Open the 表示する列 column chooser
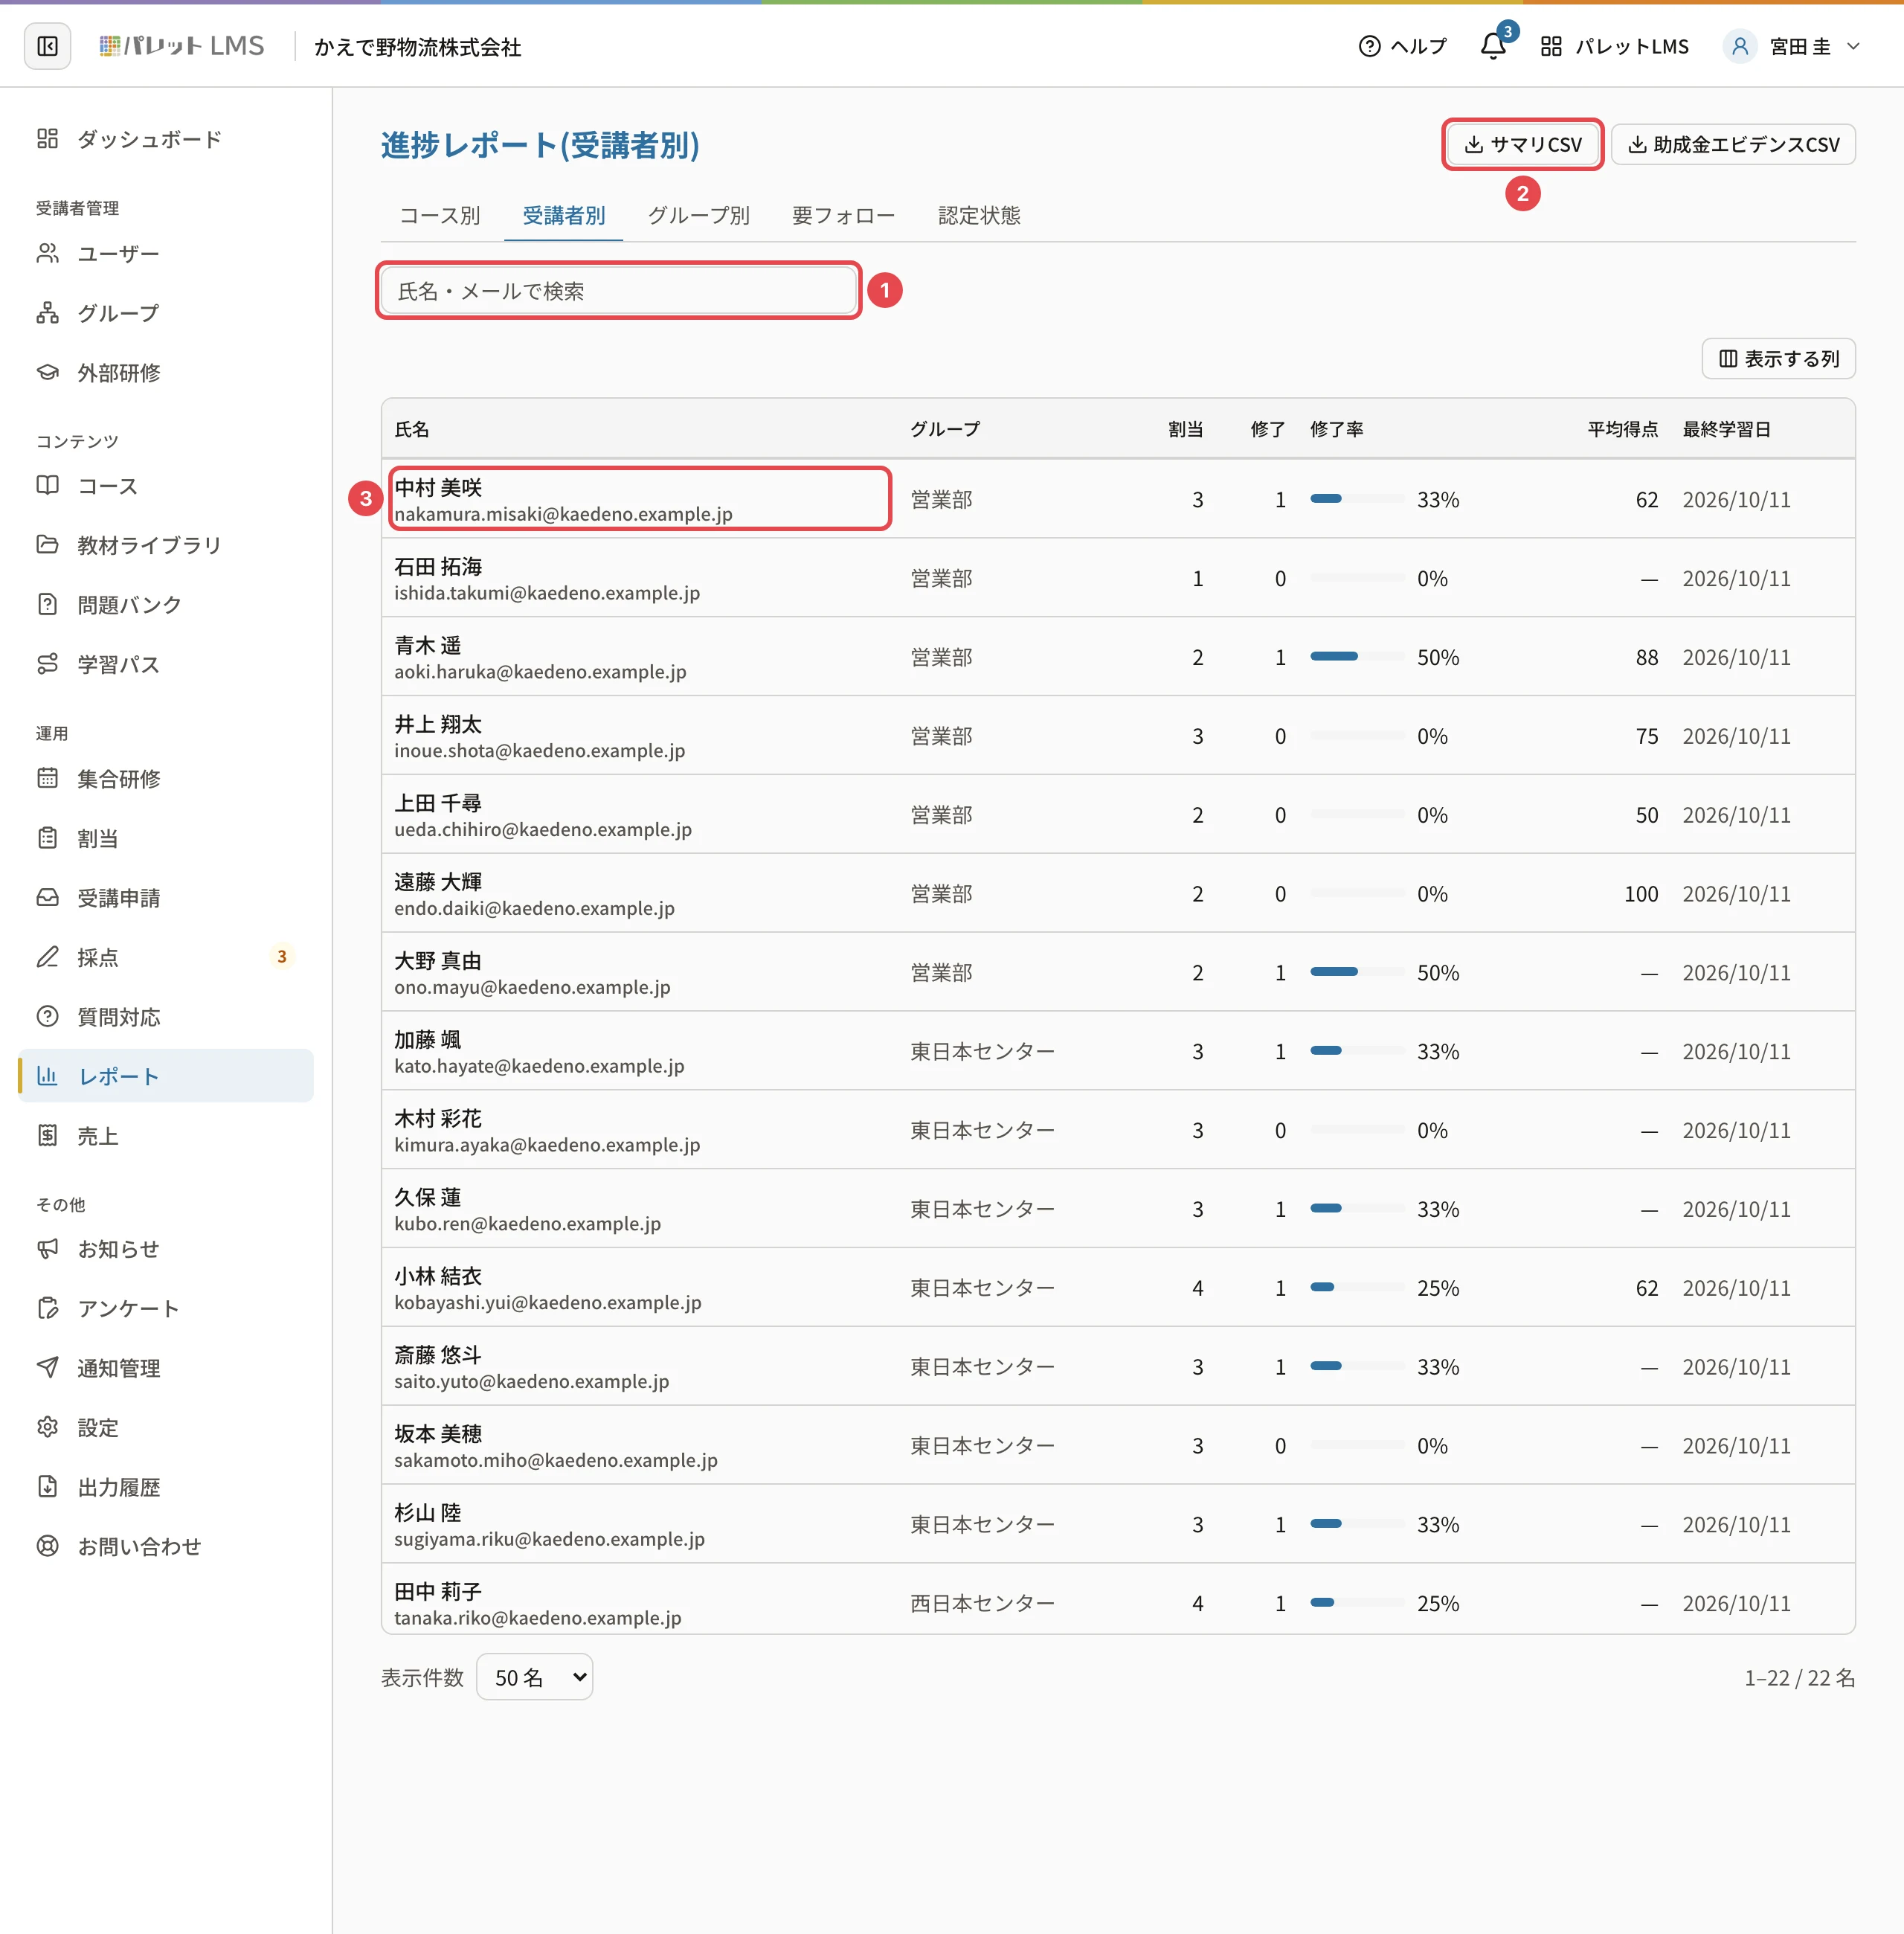Screen dimensions: 1904x1934 [x=1778, y=359]
